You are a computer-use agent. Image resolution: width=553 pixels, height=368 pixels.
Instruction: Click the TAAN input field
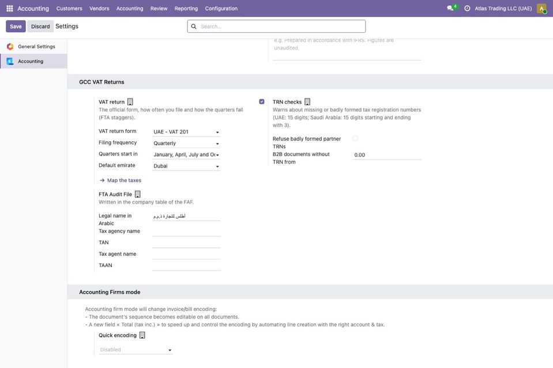tap(186, 266)
